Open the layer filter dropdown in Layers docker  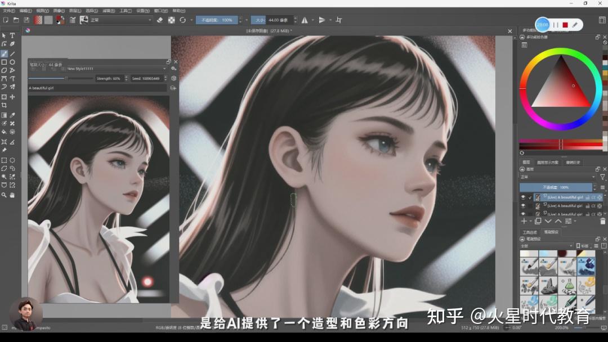point(603,177)
